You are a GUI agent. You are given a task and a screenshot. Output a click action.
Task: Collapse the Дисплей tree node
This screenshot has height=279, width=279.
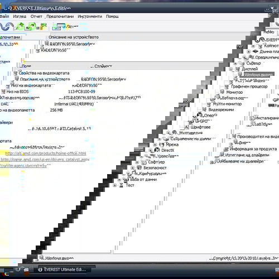point(231,69)
